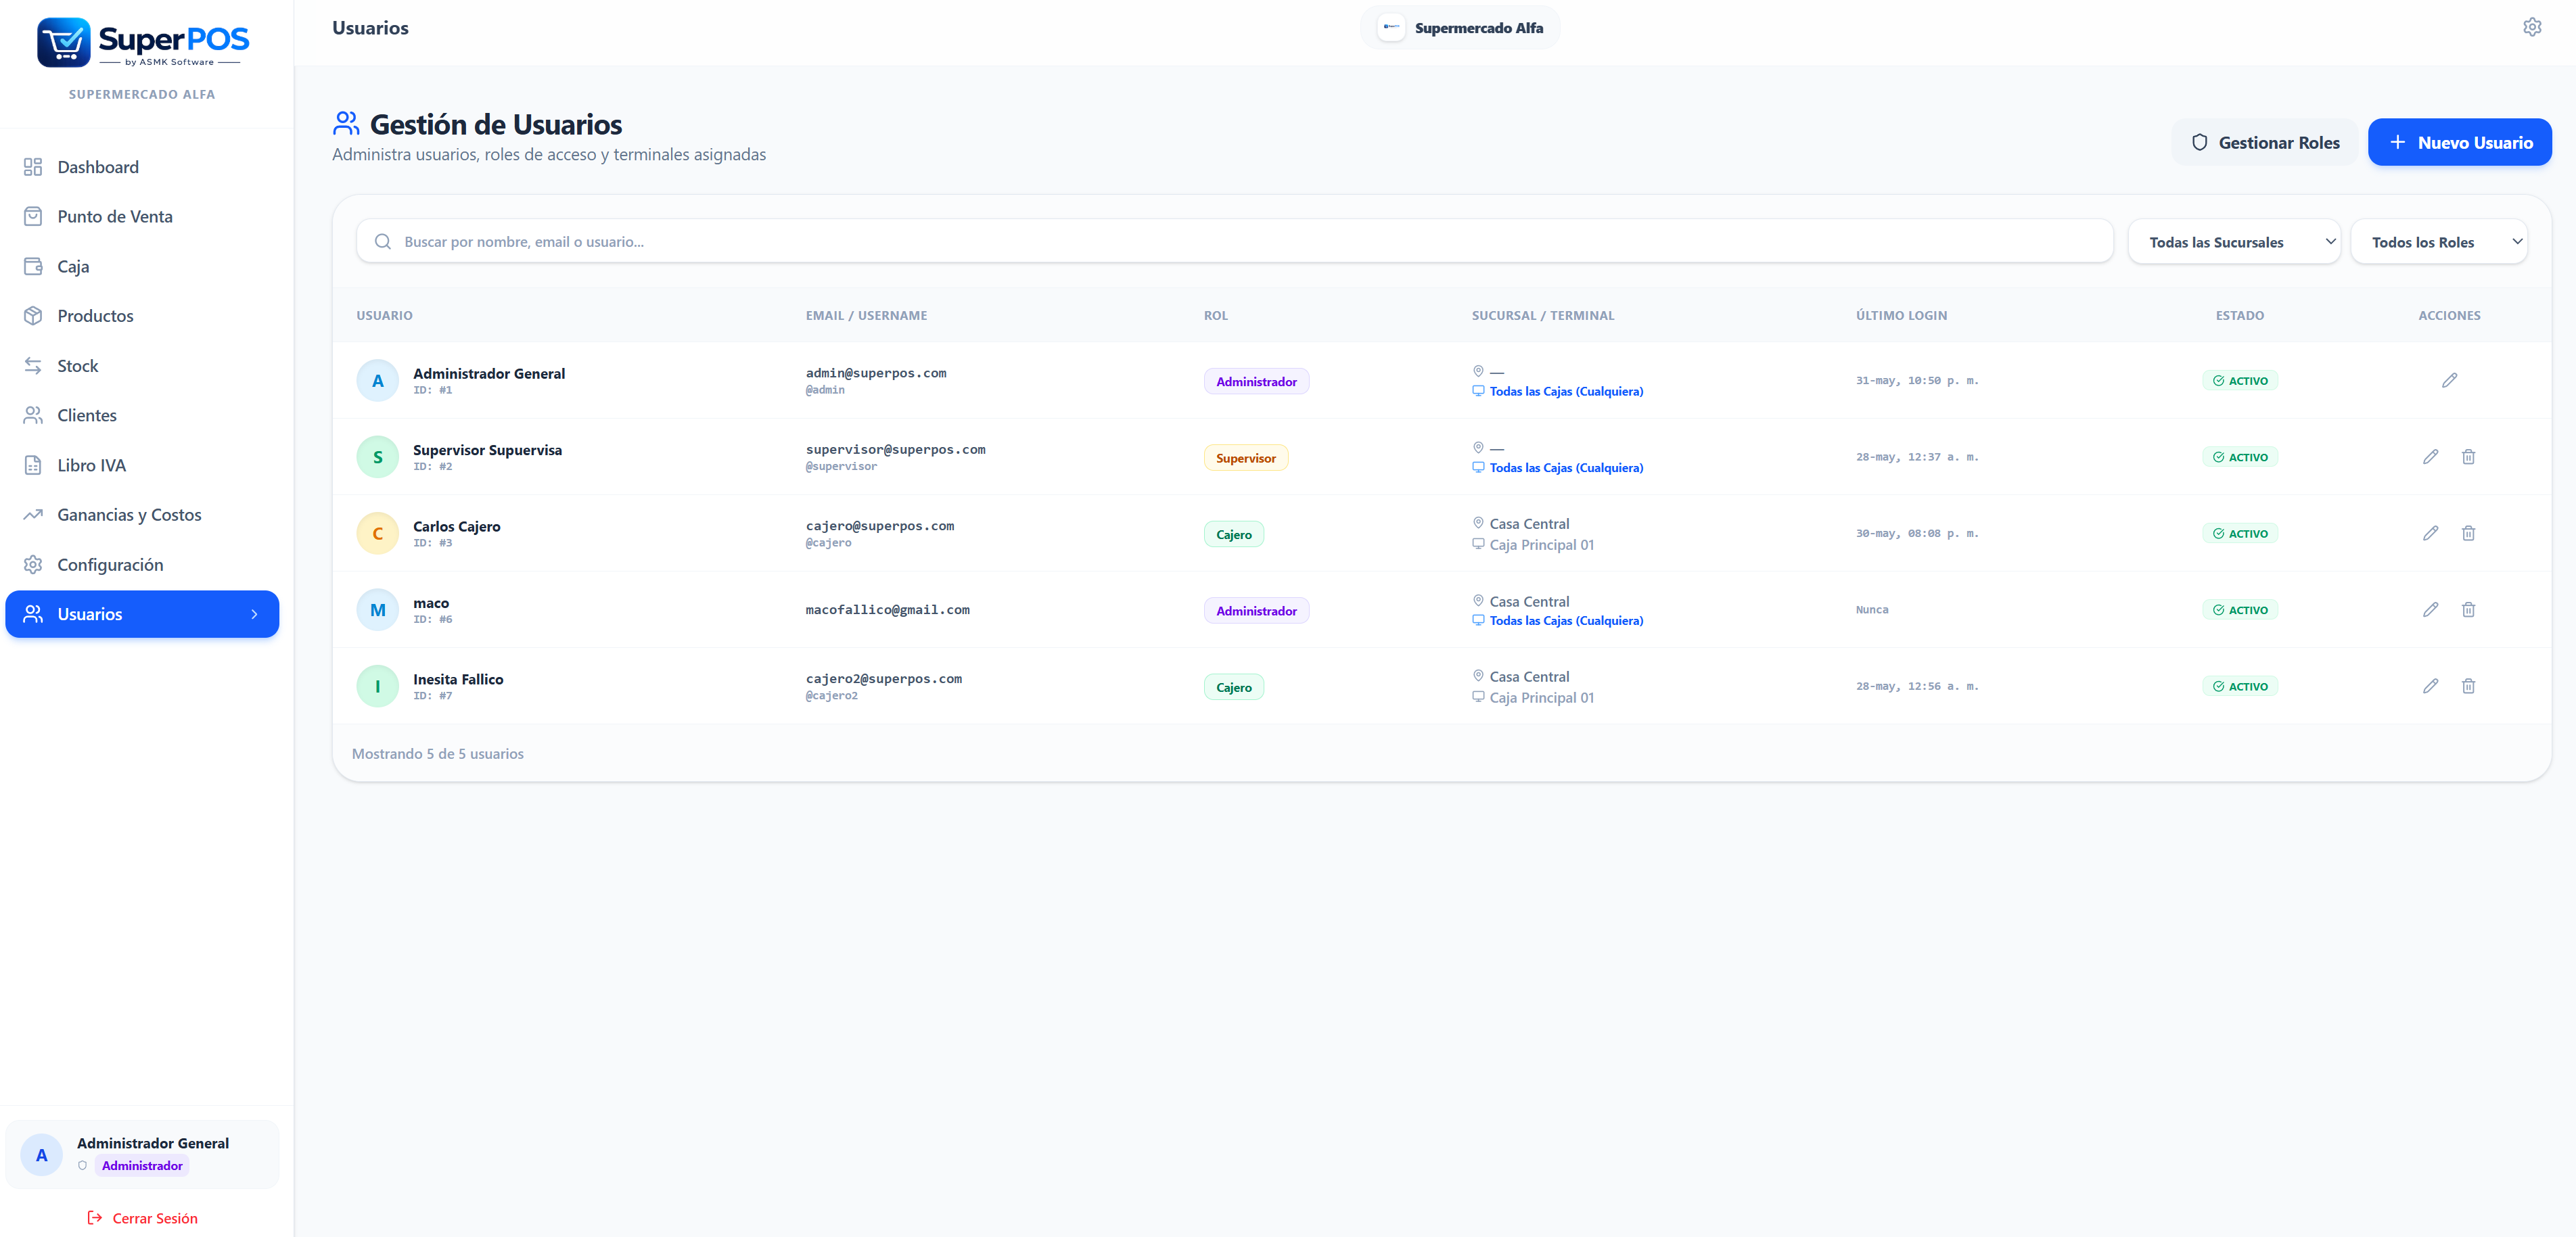Click Administrador role badge in first row
The width and height of the screenshot is (2576, 1237).
pos(1256,382)
